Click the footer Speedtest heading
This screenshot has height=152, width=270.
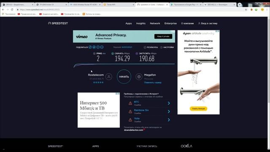(55, 146)
